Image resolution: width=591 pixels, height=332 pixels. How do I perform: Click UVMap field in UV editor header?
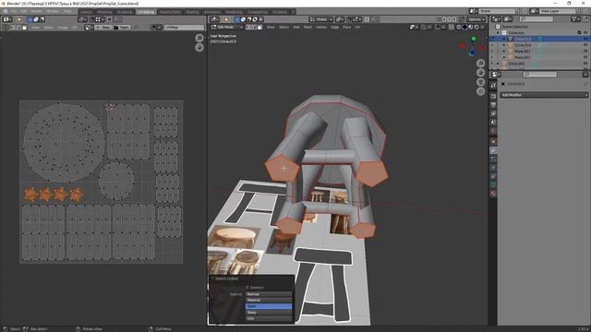pos(185,27)
